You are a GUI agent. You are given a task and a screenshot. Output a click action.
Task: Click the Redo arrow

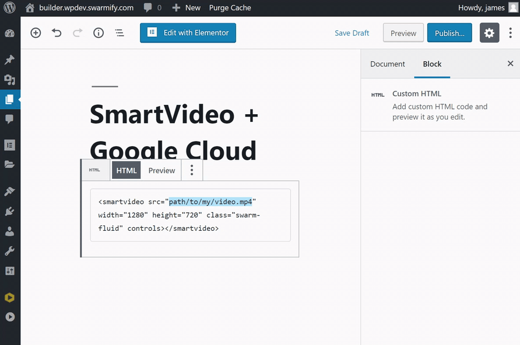78,33
